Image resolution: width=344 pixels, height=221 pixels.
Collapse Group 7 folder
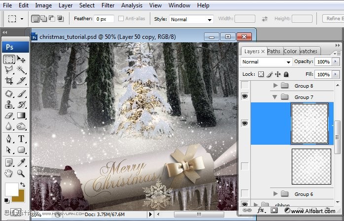[275, 97]
